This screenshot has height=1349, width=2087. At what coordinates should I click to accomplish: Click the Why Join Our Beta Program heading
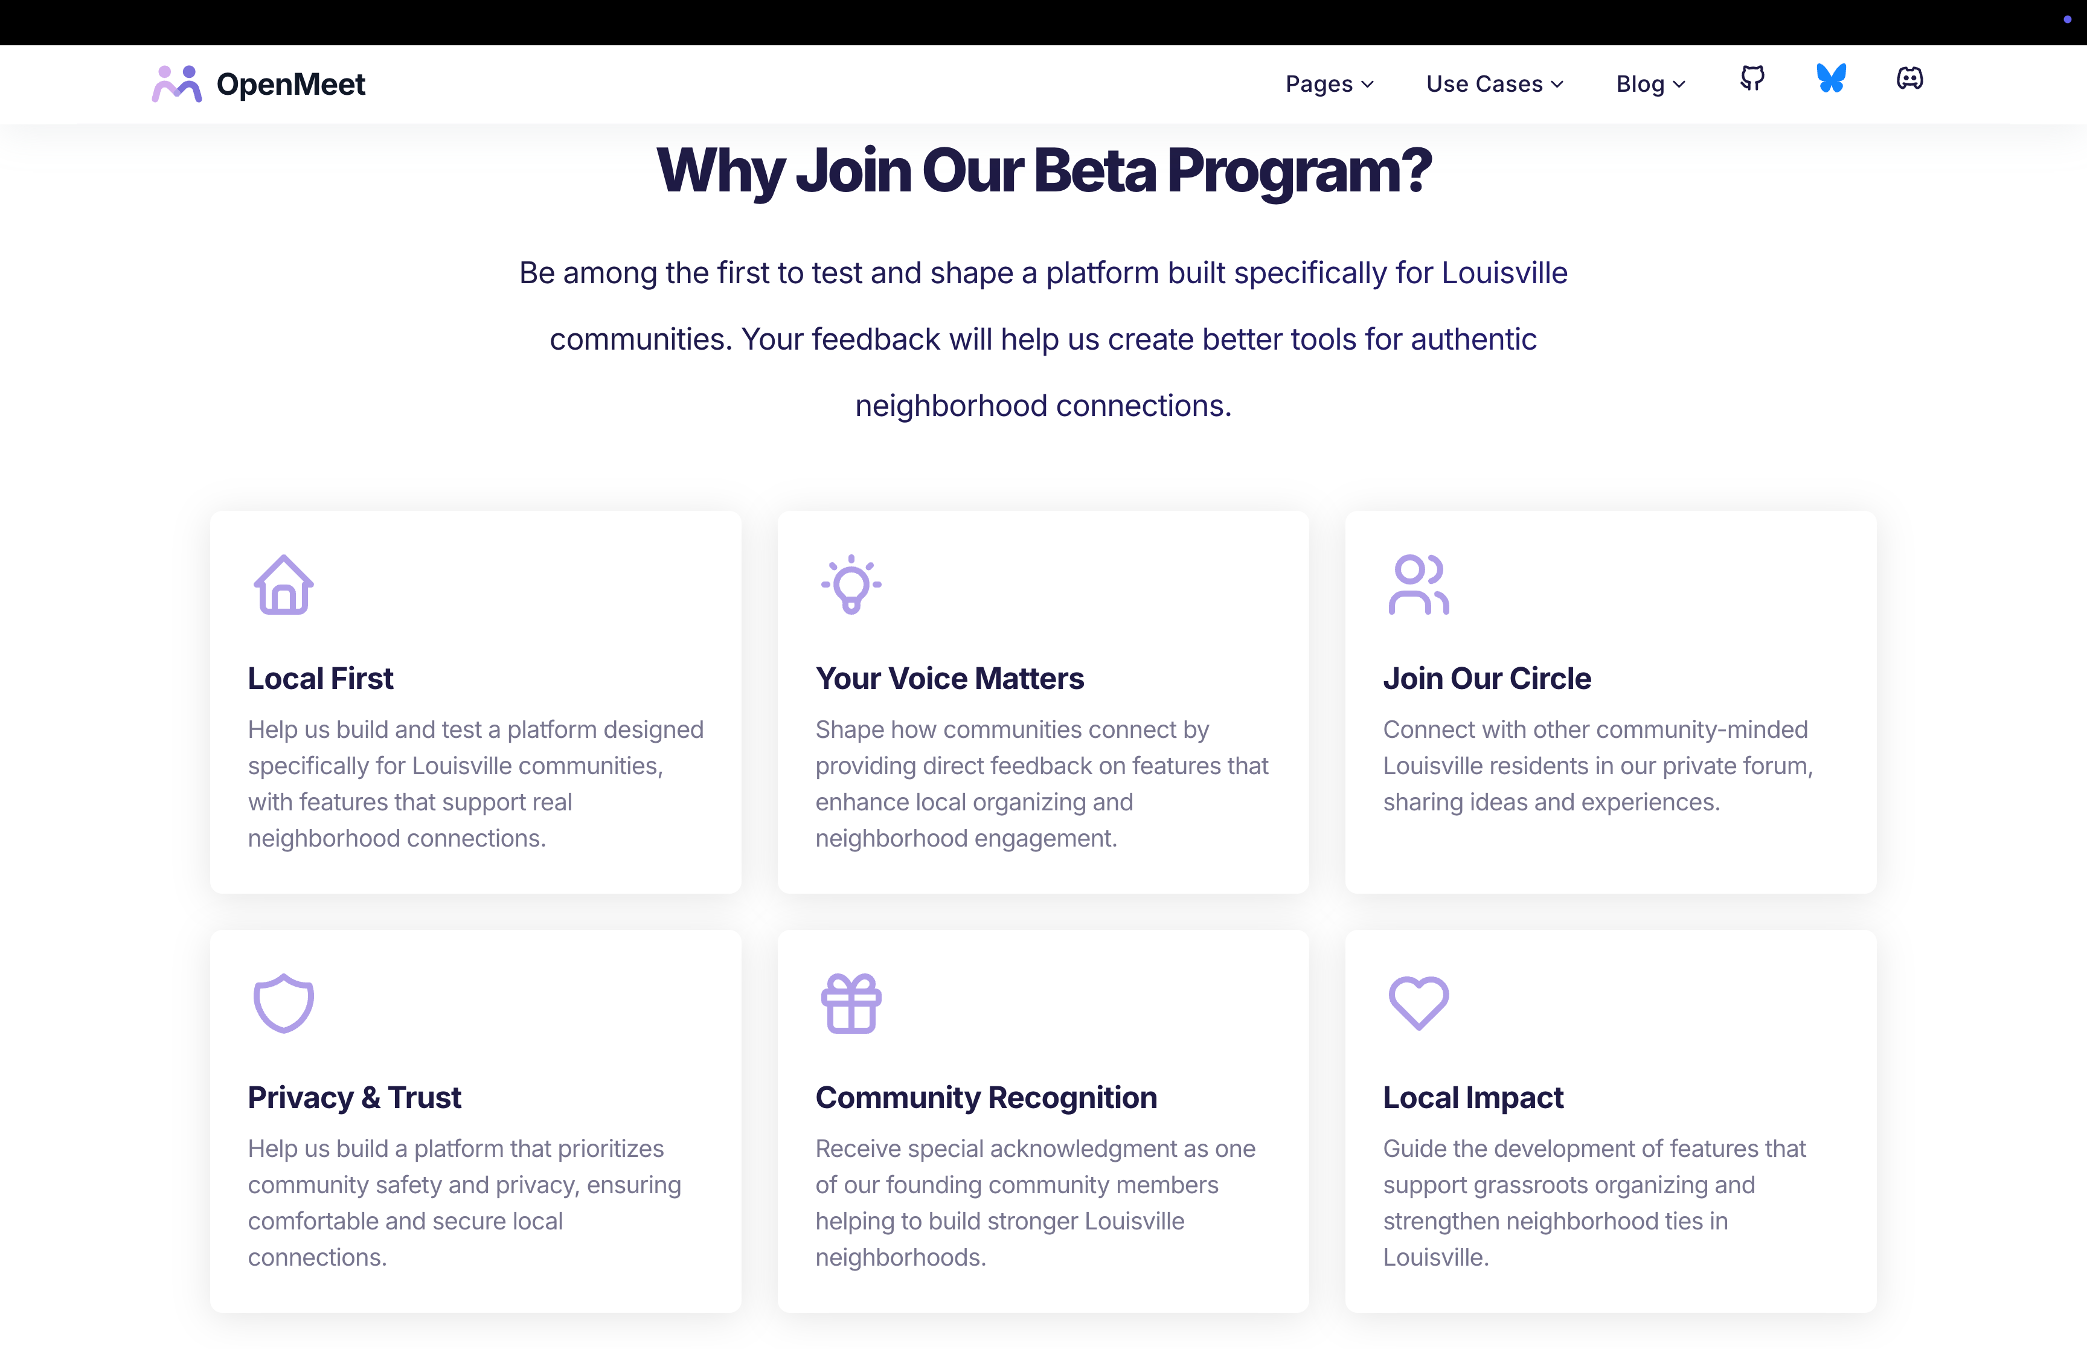pyautogui.click(x=1043, y=171)
